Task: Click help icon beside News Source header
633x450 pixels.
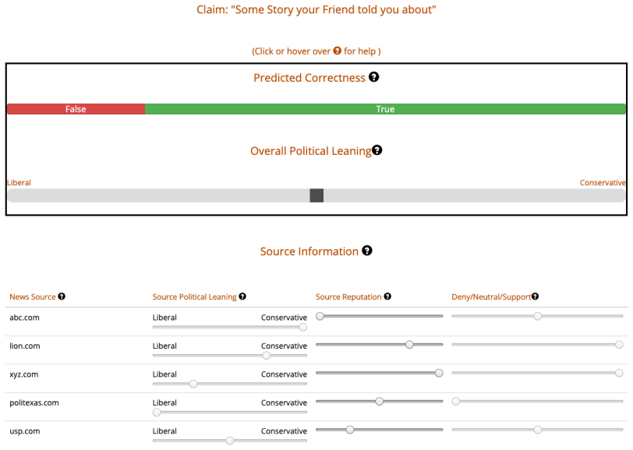Action: click(62, 297)
